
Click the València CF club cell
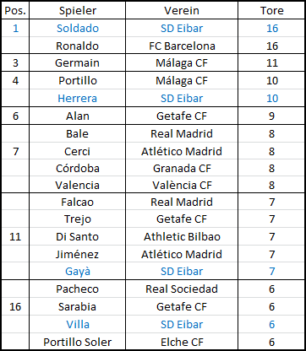pyautogui.click(x=182, y=185)
